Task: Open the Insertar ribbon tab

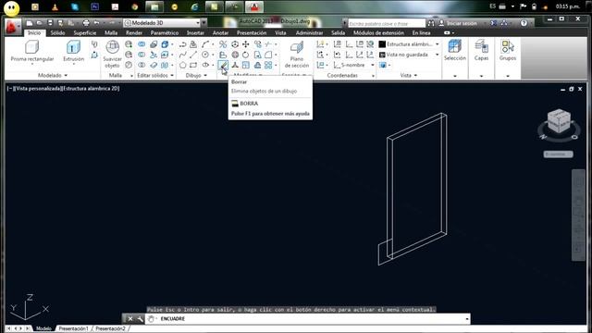Action: (195, 33)
